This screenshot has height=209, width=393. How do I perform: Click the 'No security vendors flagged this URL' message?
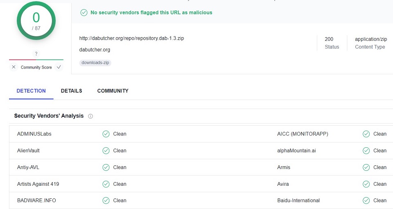pyautogui.click(x=151, y=13)
